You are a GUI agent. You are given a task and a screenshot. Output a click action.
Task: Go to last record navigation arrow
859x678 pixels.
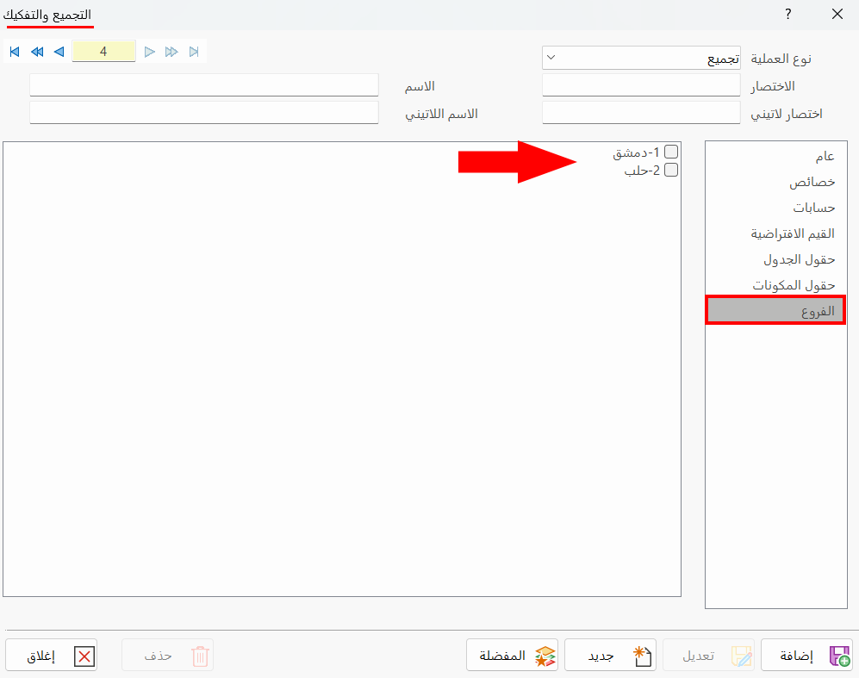click(x=194, y=52)
